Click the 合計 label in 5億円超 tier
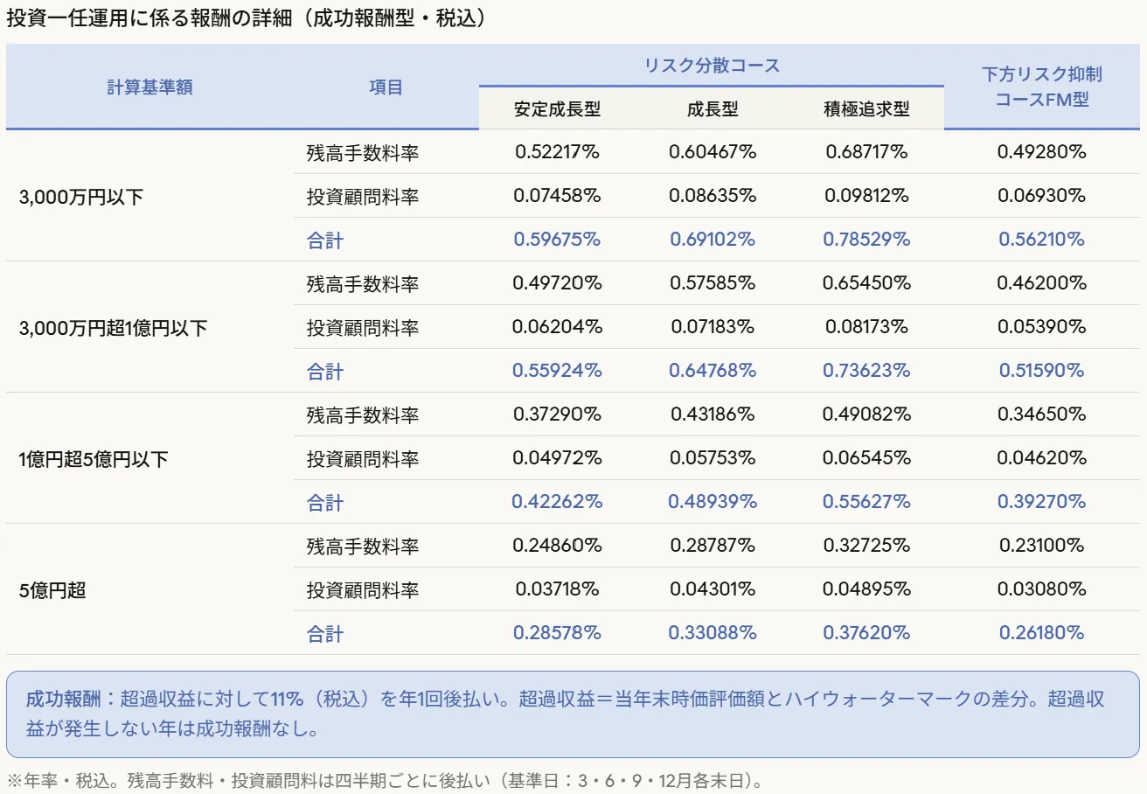This screenshot has height=794, width=1147. pyautogui.click(x=325, y=634)
